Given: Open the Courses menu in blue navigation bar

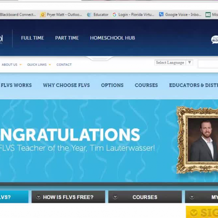Looking at the screenshot, I should click(x=146, y=85).
